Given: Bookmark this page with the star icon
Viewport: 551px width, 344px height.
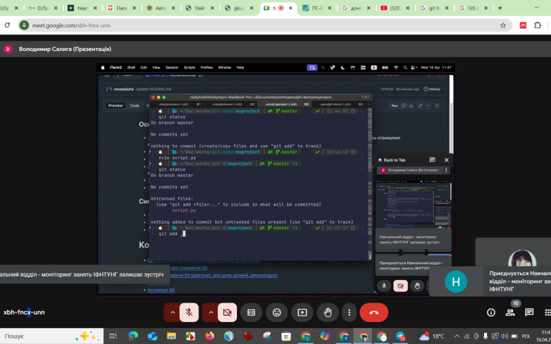Looking at the screenshot, I should coord(503,25).
